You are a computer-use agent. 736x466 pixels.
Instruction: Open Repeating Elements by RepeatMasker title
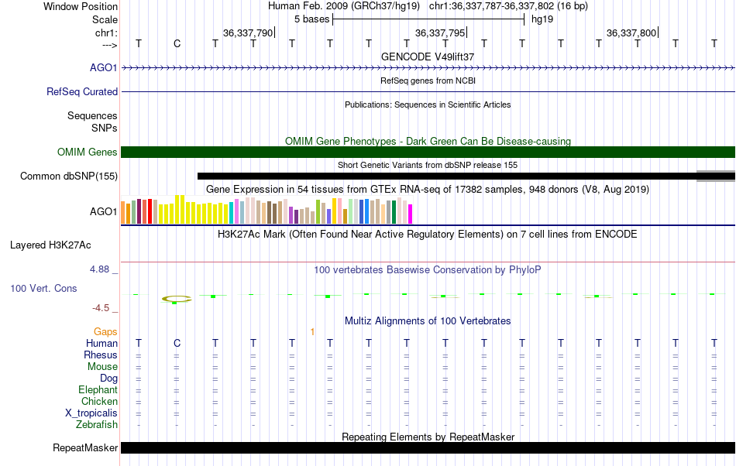(428, 437)
